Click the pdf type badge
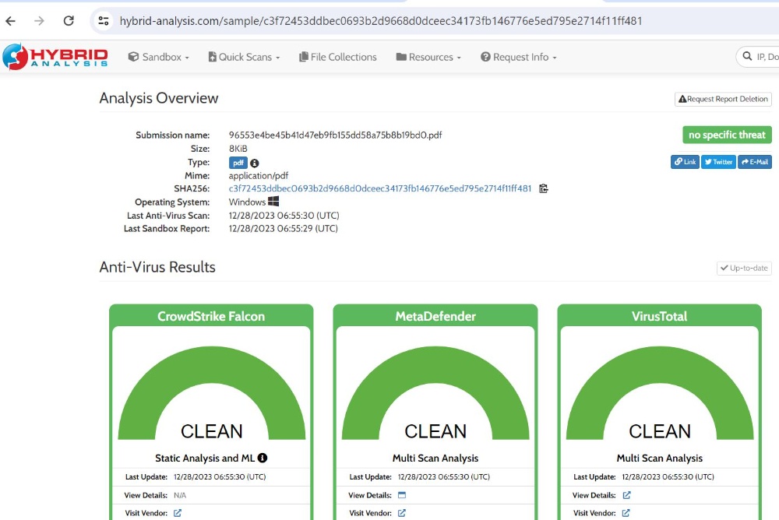The height and width of the screenshot is (520, 779). tap(238, 163)
